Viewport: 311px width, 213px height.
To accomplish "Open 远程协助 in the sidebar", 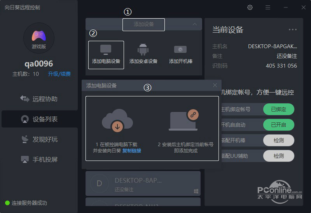I will [39, 99].
